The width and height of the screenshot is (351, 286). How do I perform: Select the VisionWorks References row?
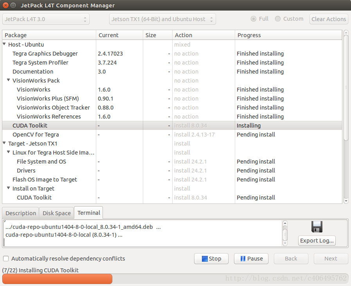point(172,117)
